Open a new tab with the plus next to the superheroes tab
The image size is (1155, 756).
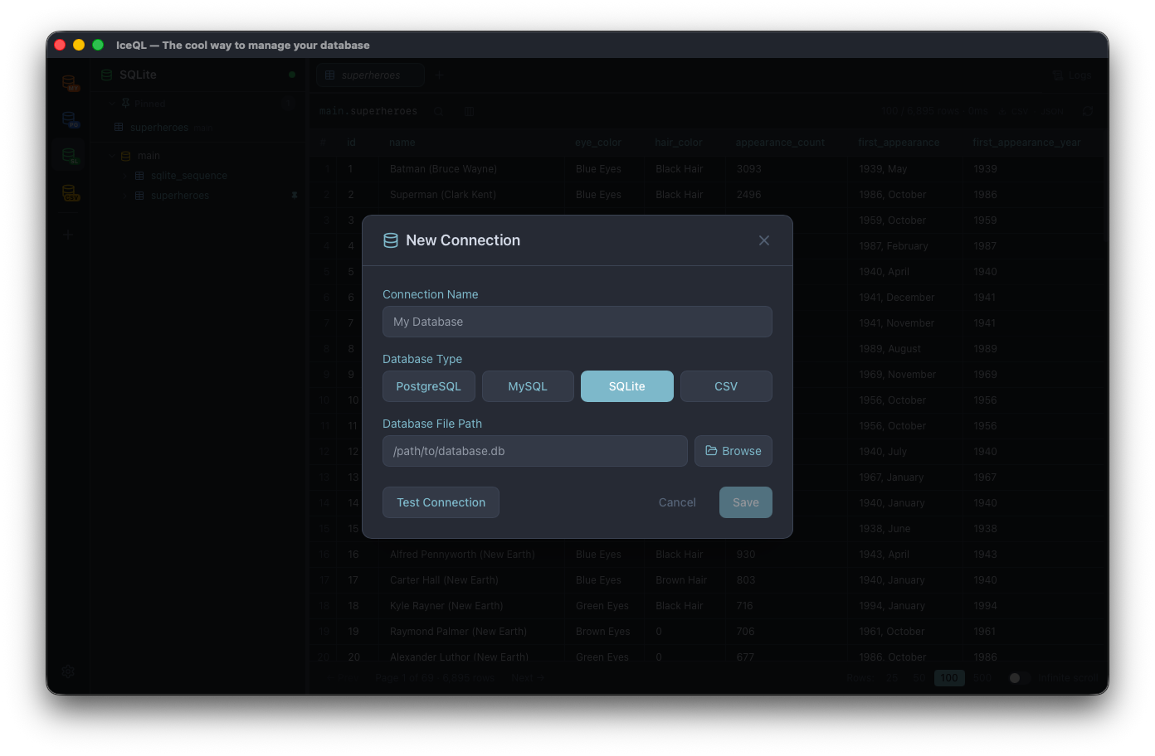(x=440, y=75)
